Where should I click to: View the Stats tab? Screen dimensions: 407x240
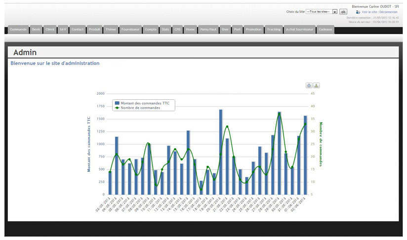coord(165,30)
